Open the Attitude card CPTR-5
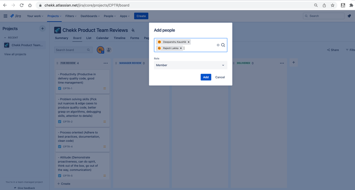The image size is (355, 190). (82, 167)
